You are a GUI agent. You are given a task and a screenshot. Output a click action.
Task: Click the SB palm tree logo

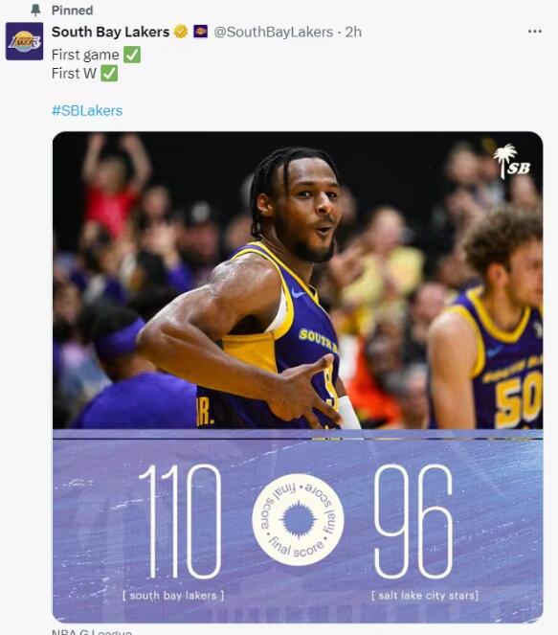pos(512,161)
